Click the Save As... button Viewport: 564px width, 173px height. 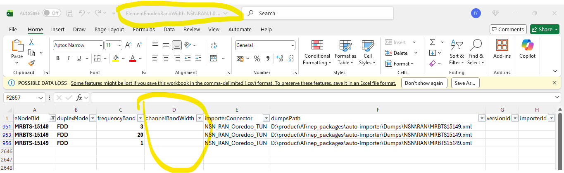(465, 83)
